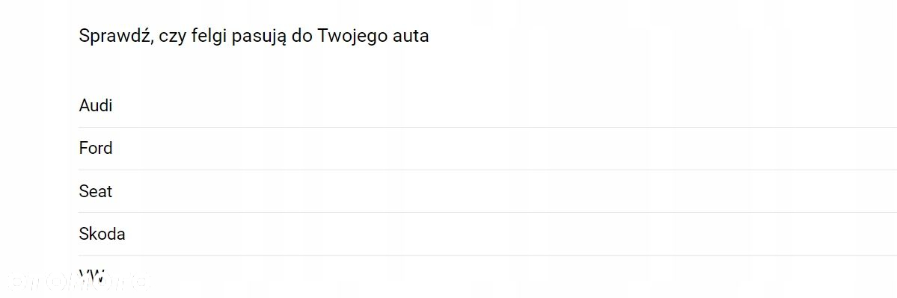
Task: Click the empty area right of Ford
Action: click(504, 149)
